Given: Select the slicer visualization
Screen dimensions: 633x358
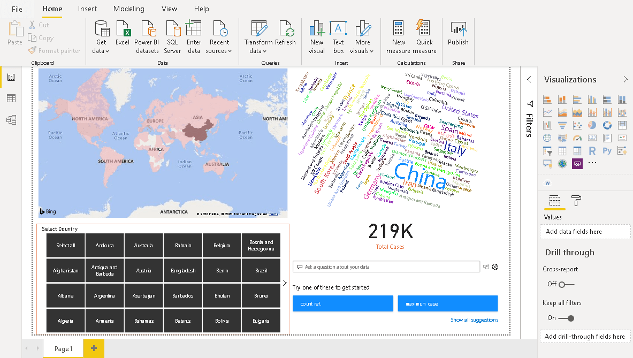Looking at the screenshot, I should coord(547,151).
